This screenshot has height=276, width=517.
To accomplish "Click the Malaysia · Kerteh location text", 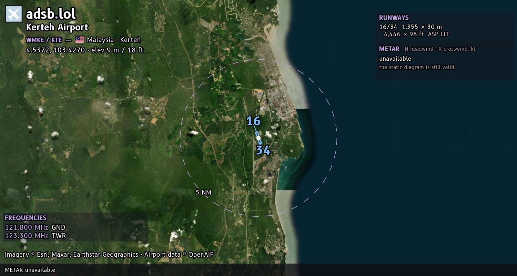I will 114,40.
